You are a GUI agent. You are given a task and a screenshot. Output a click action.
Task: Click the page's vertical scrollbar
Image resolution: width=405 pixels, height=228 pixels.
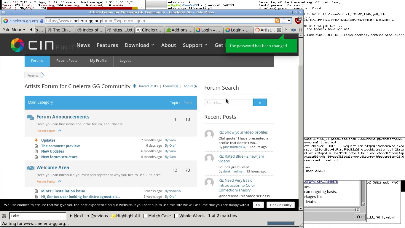click(301, 119)
